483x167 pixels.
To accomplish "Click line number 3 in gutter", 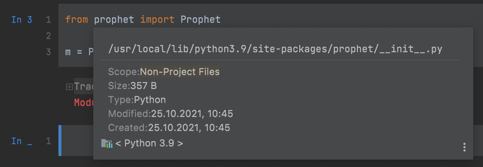I will coord(48,52).
